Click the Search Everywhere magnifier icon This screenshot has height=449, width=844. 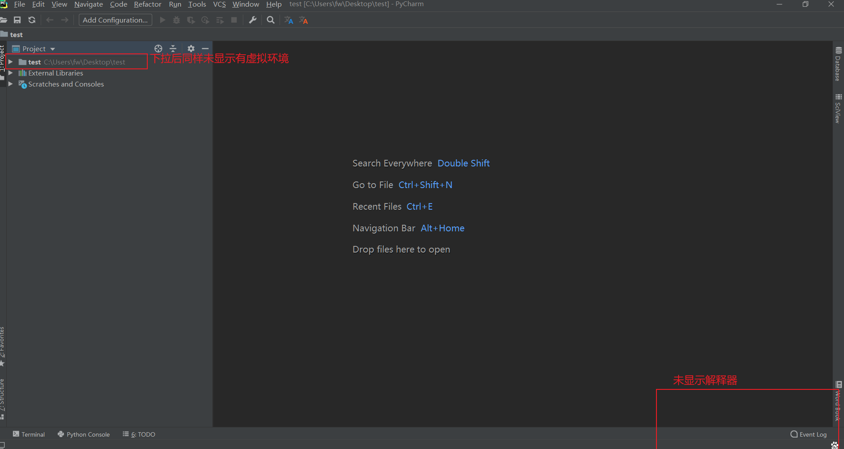pos(271,20)
